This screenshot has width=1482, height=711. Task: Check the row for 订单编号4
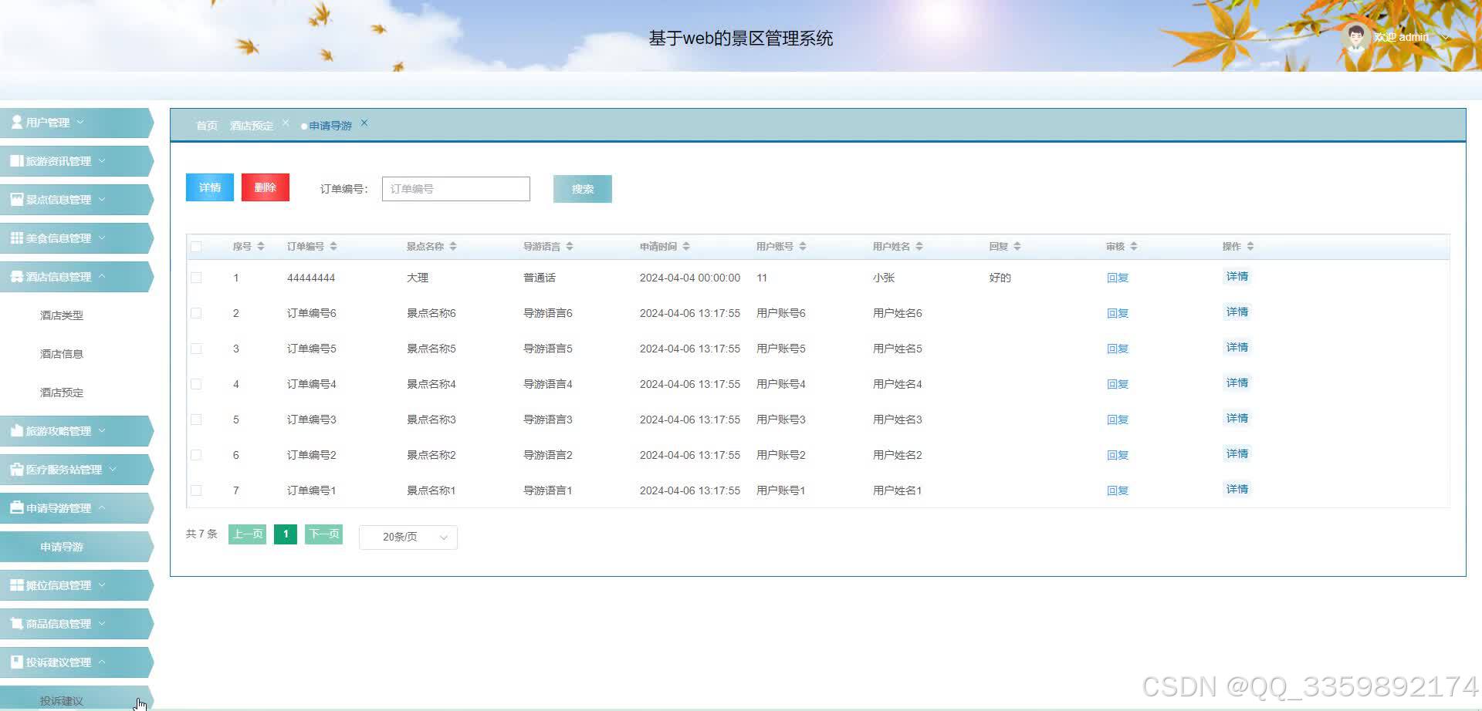[196, 384]
